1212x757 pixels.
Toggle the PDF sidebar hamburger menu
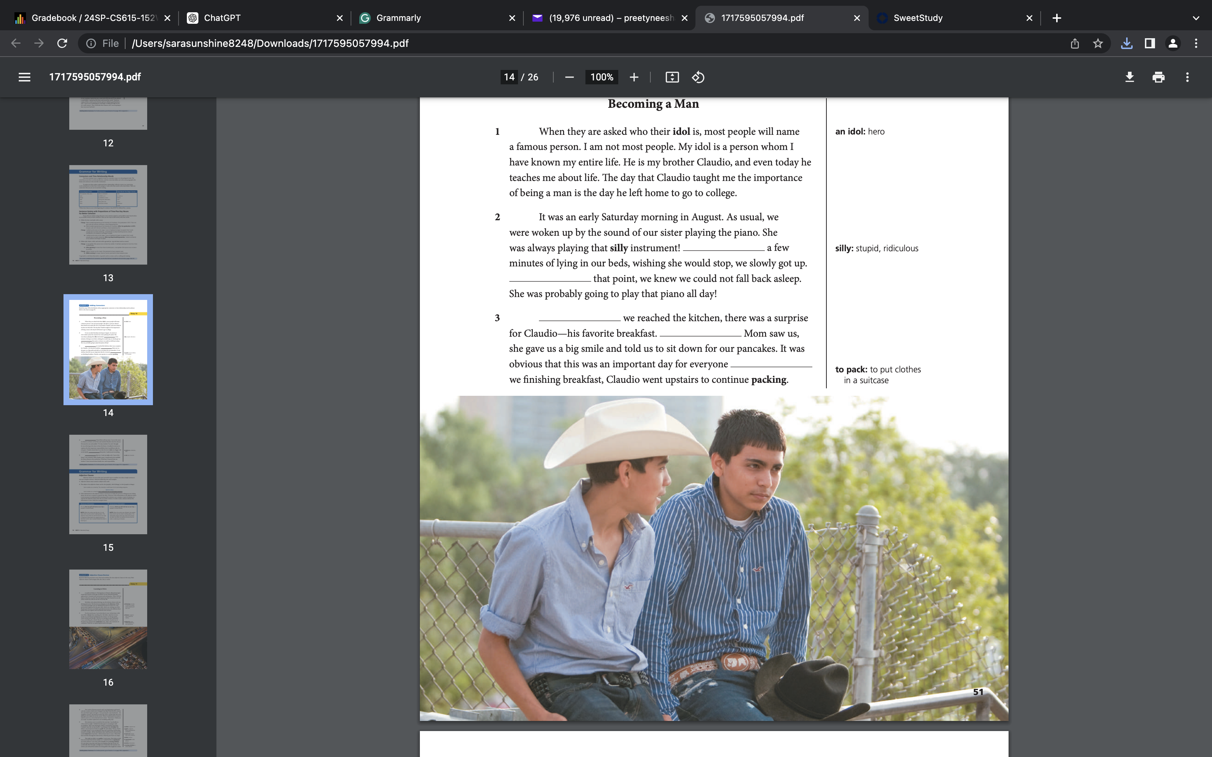point(25,77)
